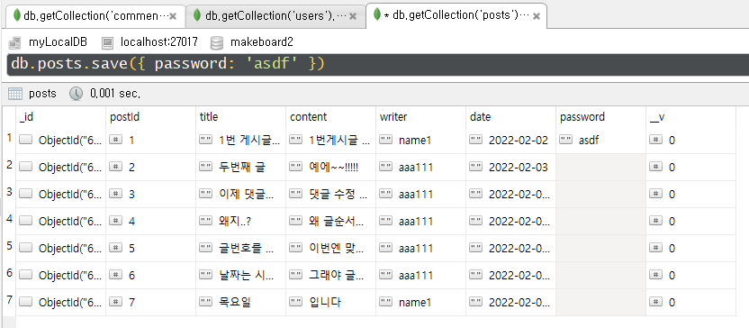Click the ObjectId document icon in row 6
This screenshot has height=328, width=749.
pyautogui.click(x=26, y=275)
